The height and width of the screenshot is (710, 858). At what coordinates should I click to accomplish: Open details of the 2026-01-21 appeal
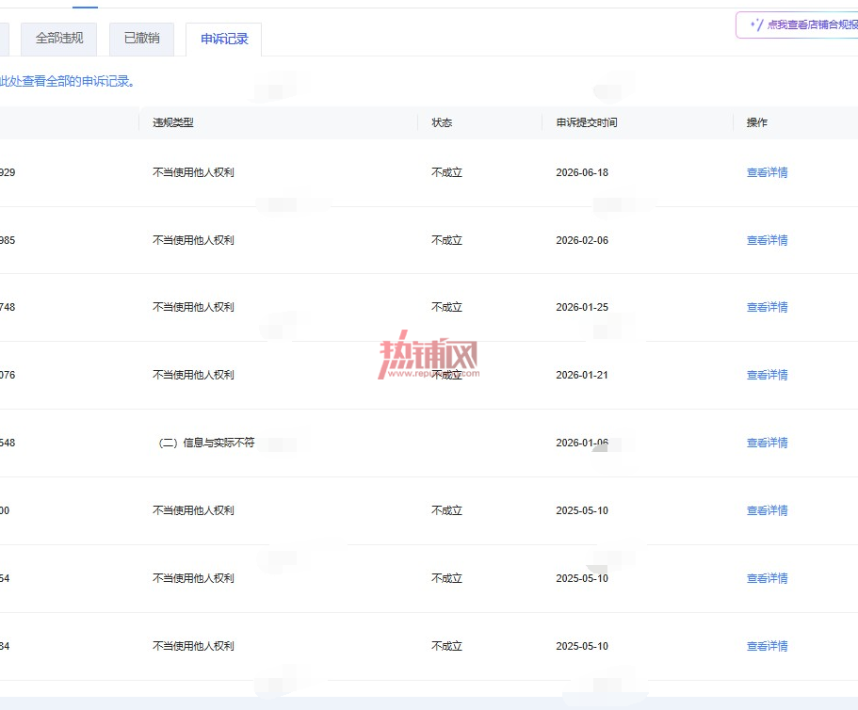(x=768, y=375)
